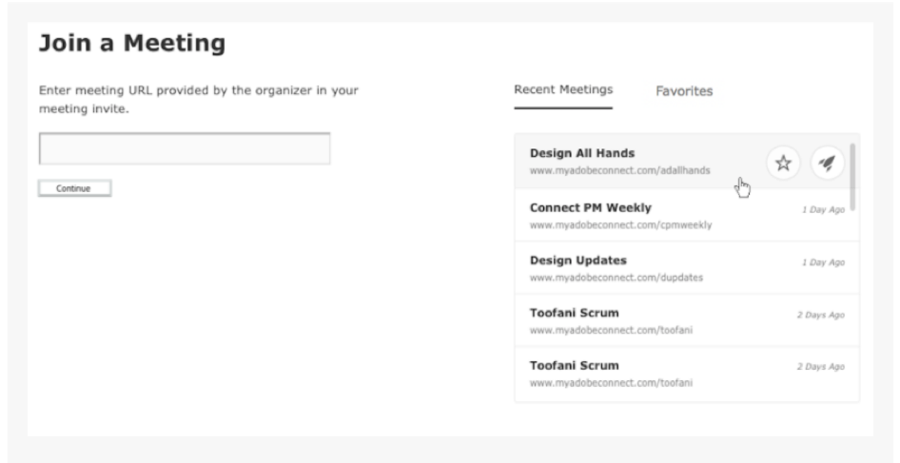
Task: Open the myadobeconnect.com/cpmweekly link
Action: point(620,225)
